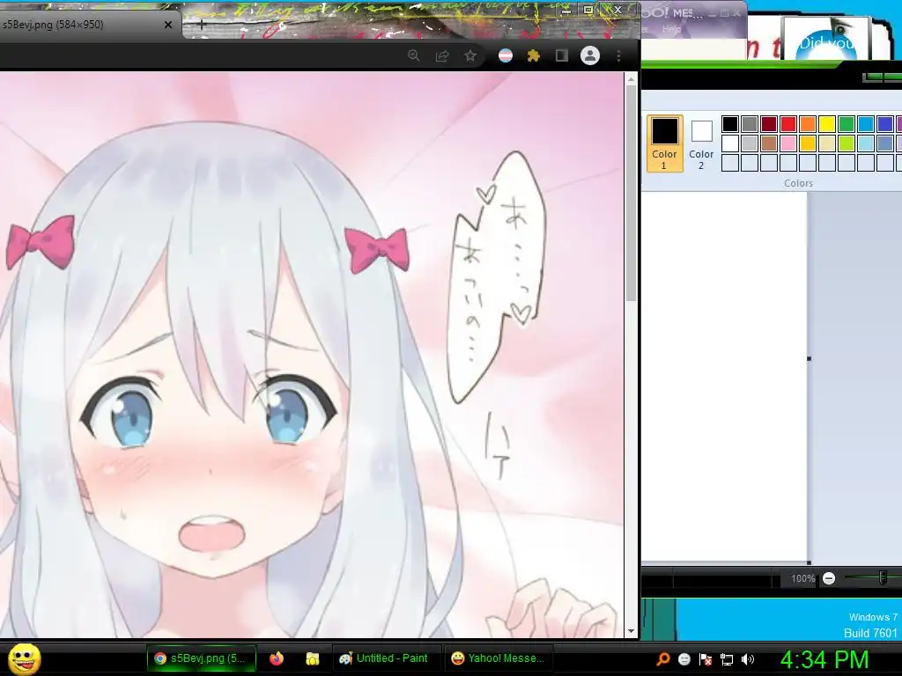The width and height of the screenshot is (902, 676).
Task: Pick the blue-gray swatch in Paint
Action: coord(885,143)
